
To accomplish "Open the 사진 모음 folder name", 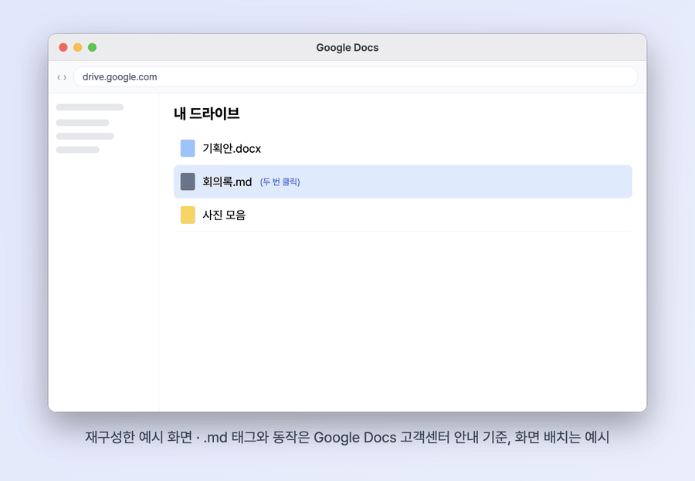I will pyautogui.click(x=224, y=215).
